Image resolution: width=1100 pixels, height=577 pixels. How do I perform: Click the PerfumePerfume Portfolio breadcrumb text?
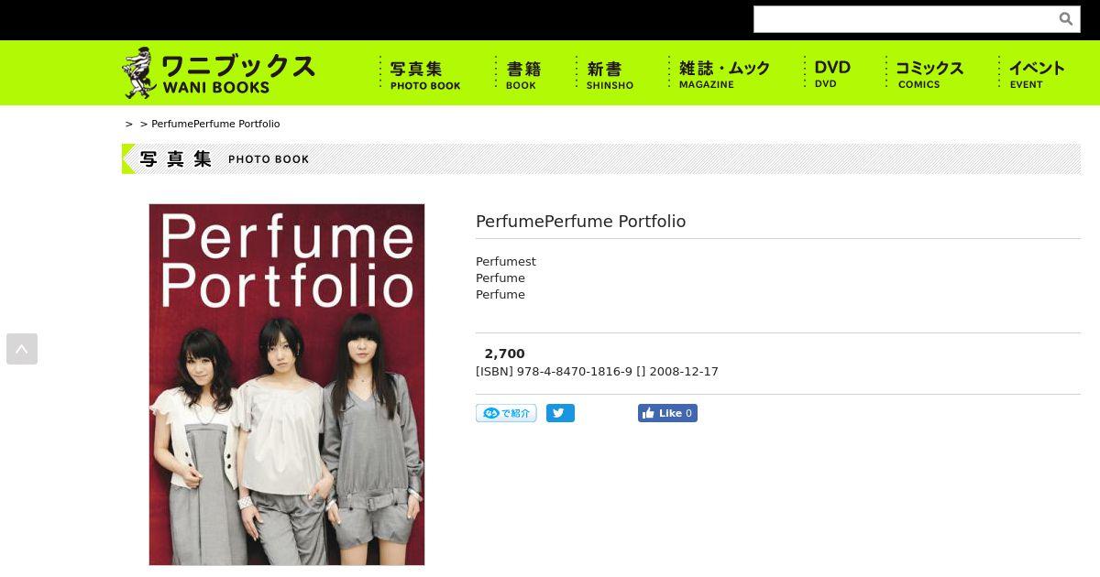pos(215,124)
